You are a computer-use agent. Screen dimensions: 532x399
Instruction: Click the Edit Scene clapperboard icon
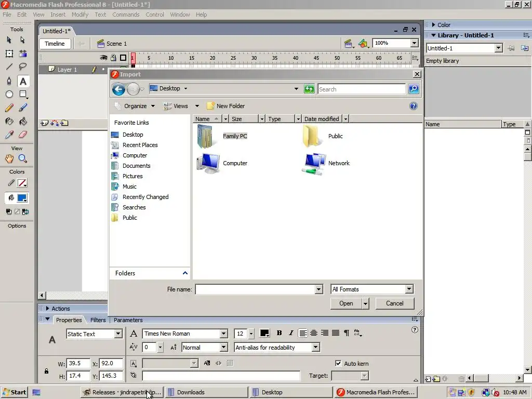pos(349,44)
